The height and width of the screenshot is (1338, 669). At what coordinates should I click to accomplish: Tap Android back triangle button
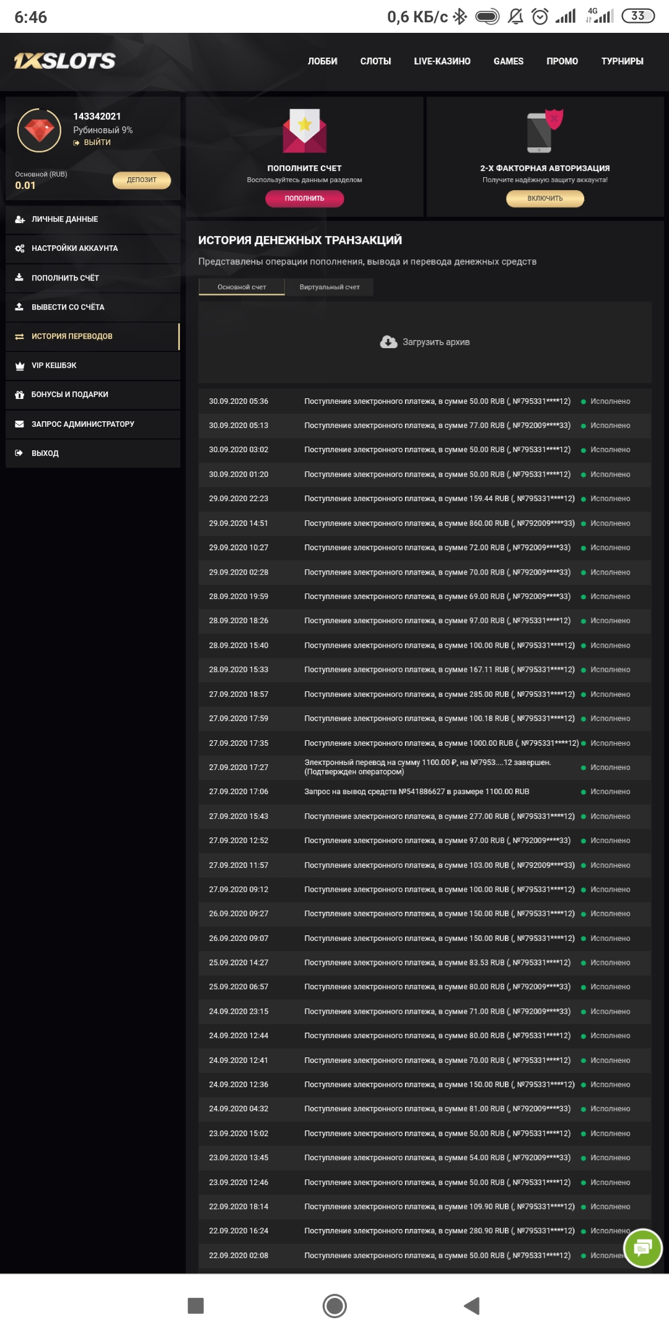pos(472,1306)
